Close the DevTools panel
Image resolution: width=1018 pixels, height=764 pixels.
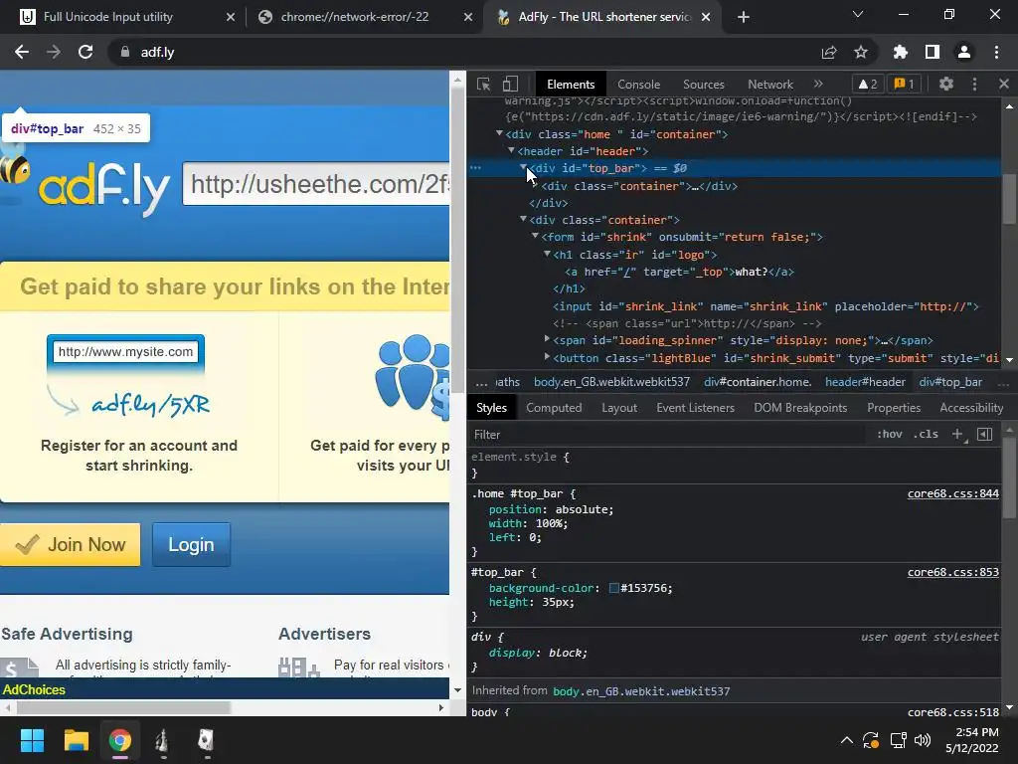coord(1004,84)
